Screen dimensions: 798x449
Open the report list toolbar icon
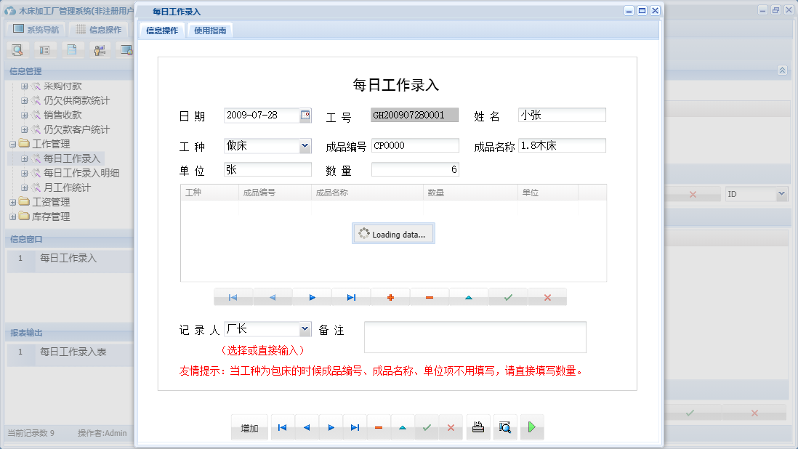44,49
